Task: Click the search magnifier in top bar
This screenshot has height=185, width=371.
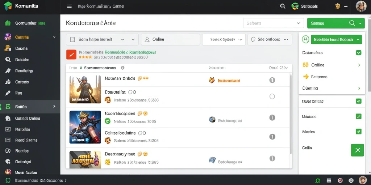Action: tap(283, 7)
